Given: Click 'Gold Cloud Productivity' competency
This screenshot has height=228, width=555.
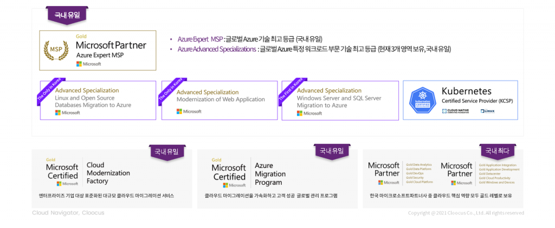Looking at the screenshot, I should (494, 178).
